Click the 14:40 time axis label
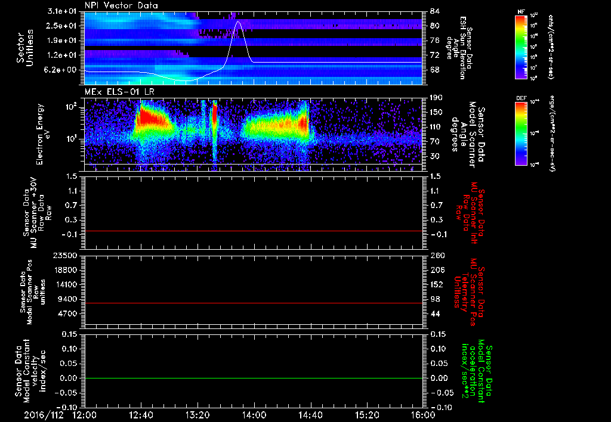Image resolution: width=611 pixels, height=422 pixels. (310, 415)
